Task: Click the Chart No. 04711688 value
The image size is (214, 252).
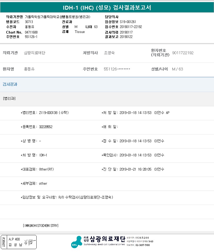Action: click(x=31, y=32)
